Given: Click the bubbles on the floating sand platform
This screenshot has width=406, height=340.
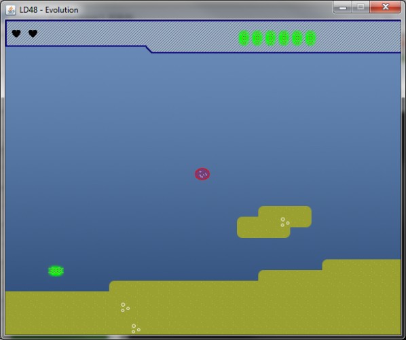Looking at the screenshot, I should [x=285, y=222].
